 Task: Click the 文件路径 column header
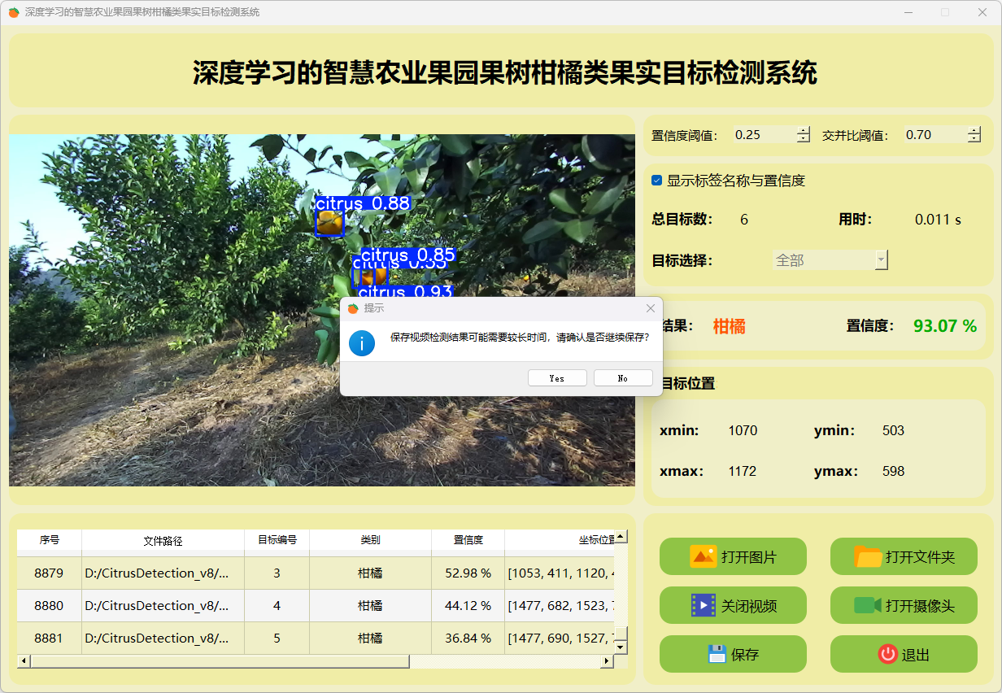(x=163, y=540)
